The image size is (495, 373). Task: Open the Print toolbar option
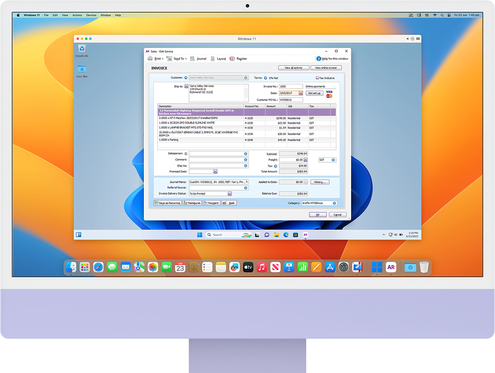pos(156,59)
